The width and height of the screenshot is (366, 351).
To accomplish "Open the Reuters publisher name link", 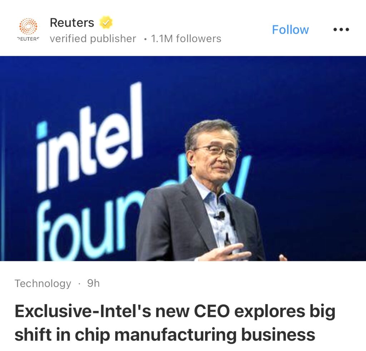I will click(72, 23).
